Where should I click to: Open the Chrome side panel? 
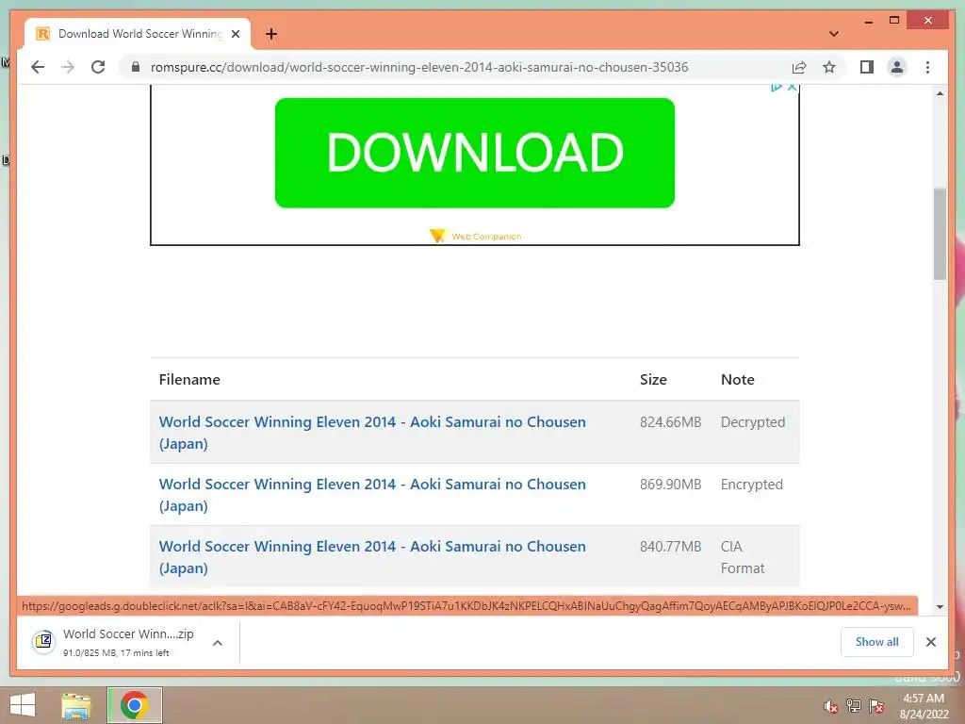click(x=867, y=67)
